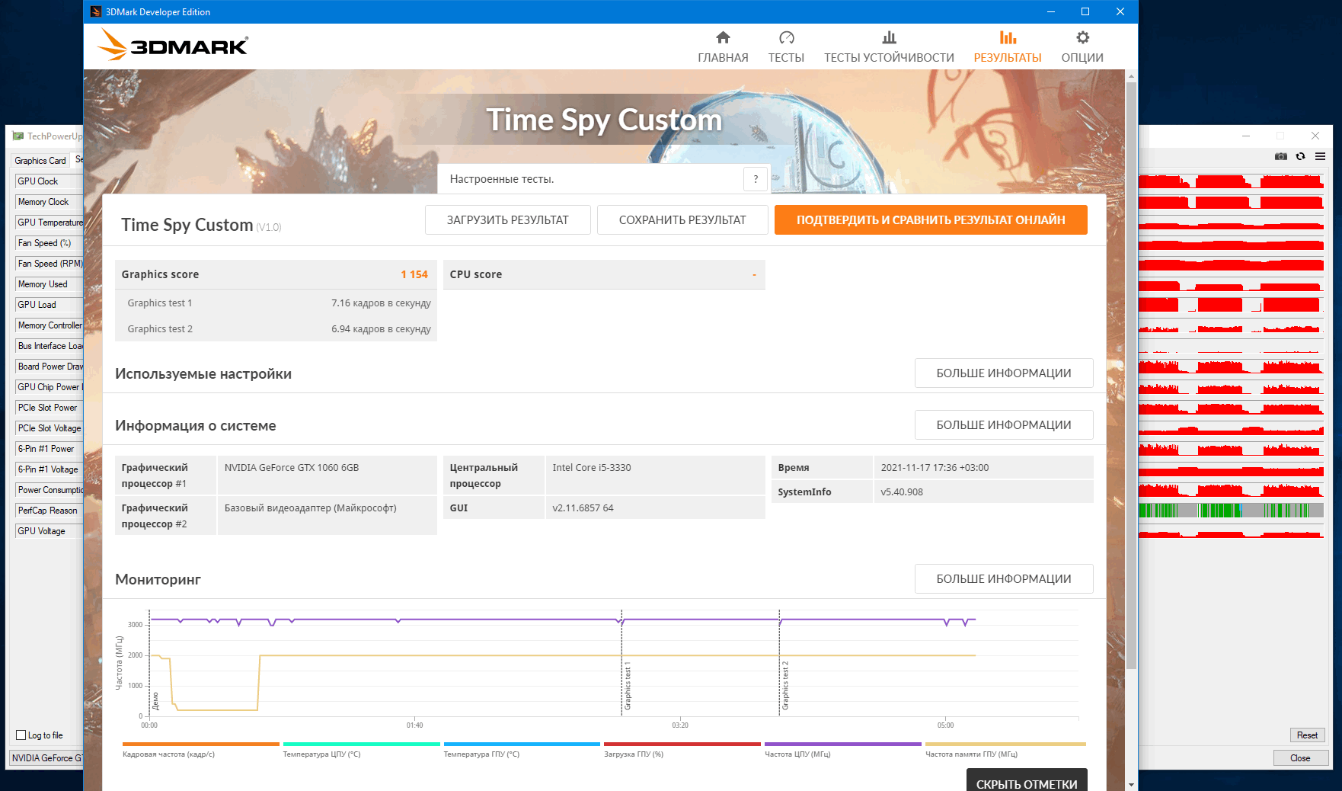This screenshot has width=1342, height=791.
Task: Click PerfCap Reason green graph in GPU-Z
Action: tap(1231, 511)
